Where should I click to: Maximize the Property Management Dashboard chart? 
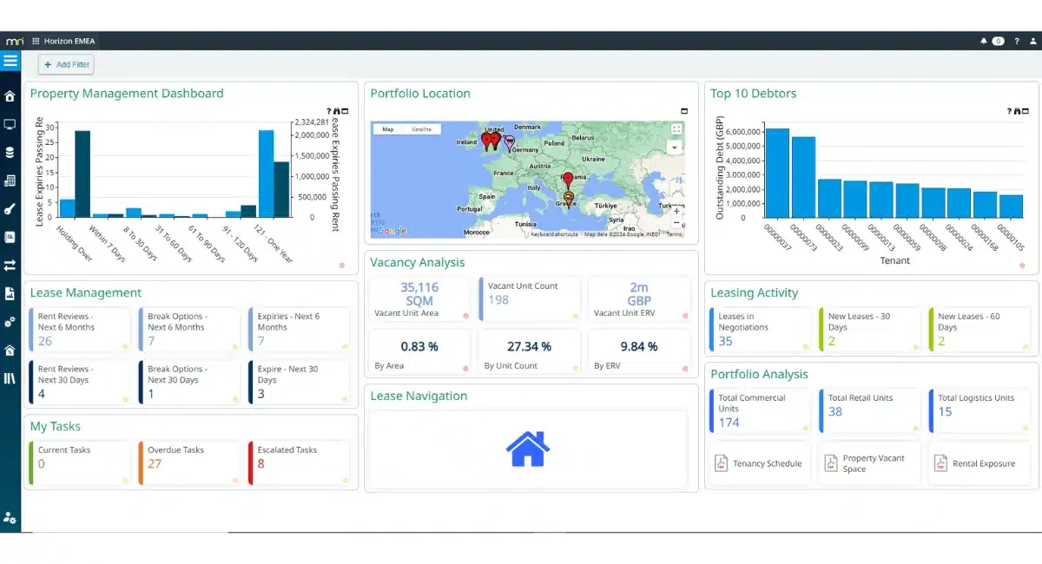(x=345, y=111)
